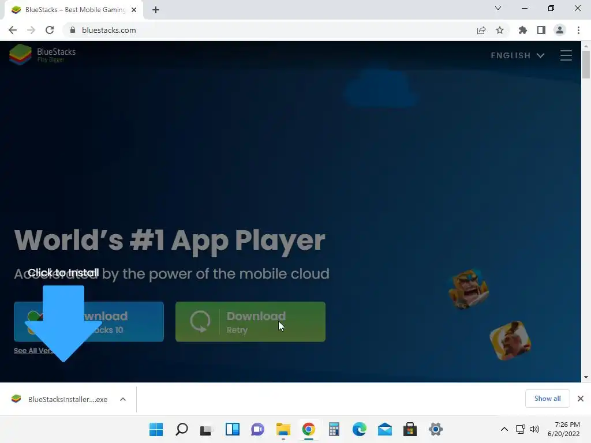Open Chrome three-dot menu

(x=578, y=30)
